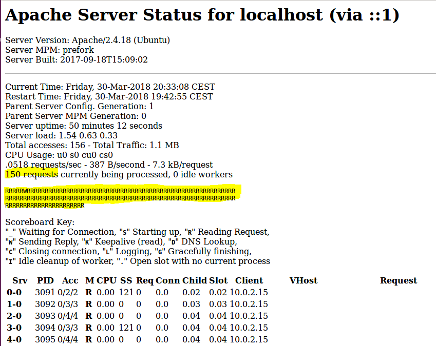Screen dimensions: 436x346
Task: Click the Srv column header
Action: 20,280
